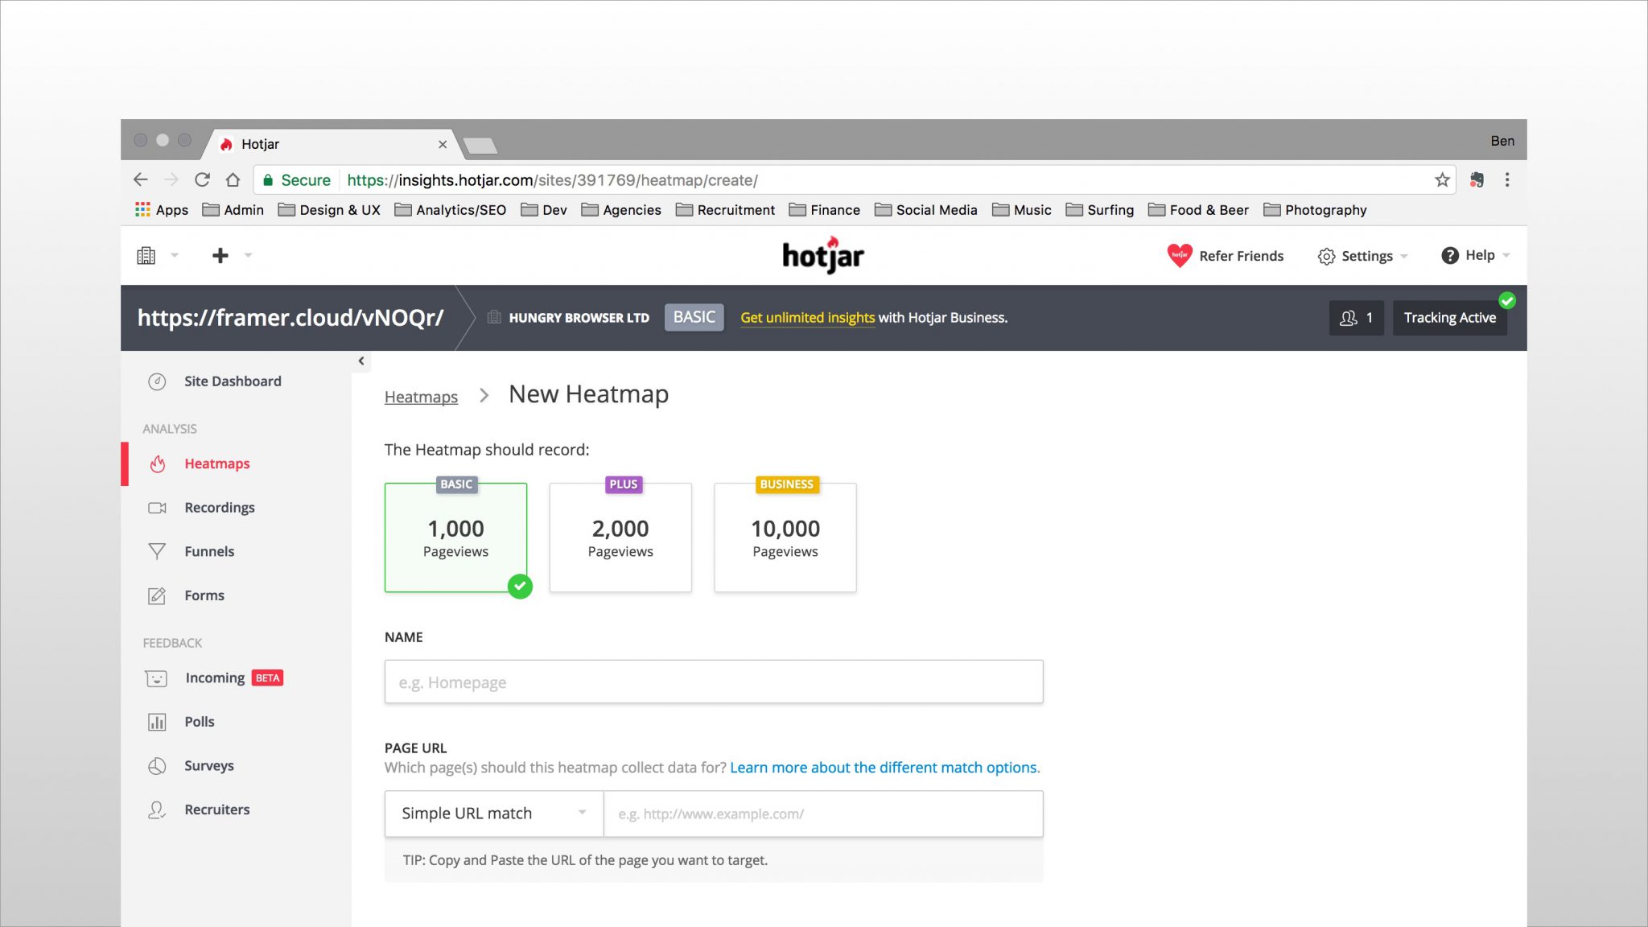This screenshot has width=1648, height=927.
Task: Expand the Settings dropdown menu
Action: pyautogui.click(x=1363, y=256)
